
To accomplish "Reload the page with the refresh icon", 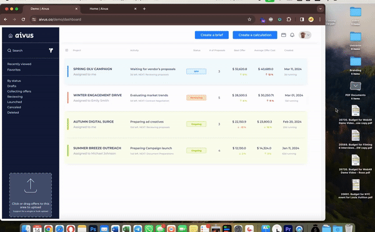I will [23, 19].
